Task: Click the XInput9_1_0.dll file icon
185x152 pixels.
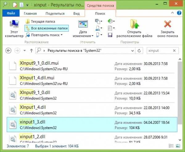Action: (13, 95)
